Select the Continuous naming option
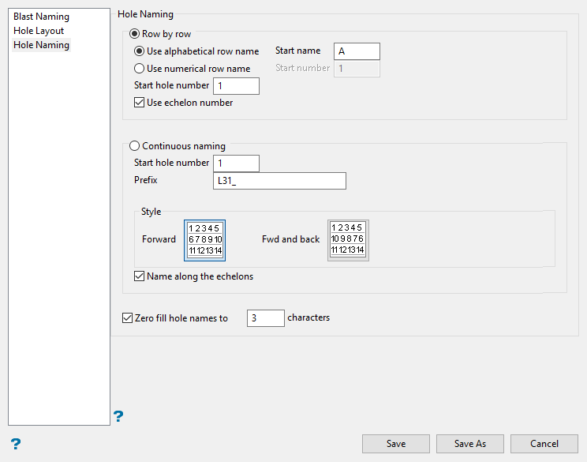The width and height of the screenshot is (587, 462). pos(135,146)
